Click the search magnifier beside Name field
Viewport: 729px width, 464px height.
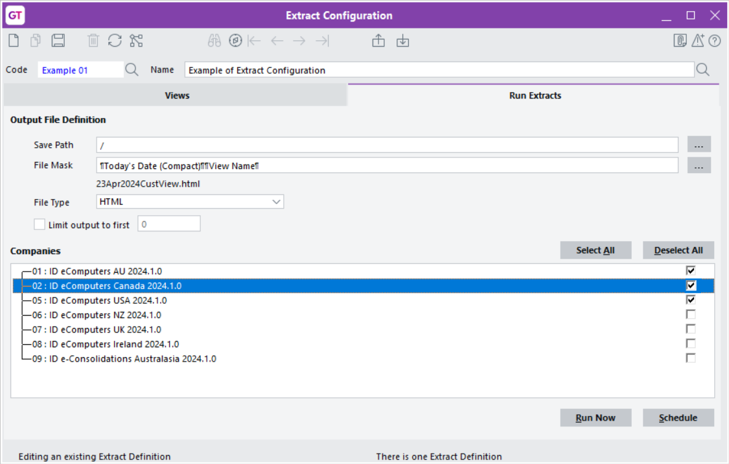point(702,70)
